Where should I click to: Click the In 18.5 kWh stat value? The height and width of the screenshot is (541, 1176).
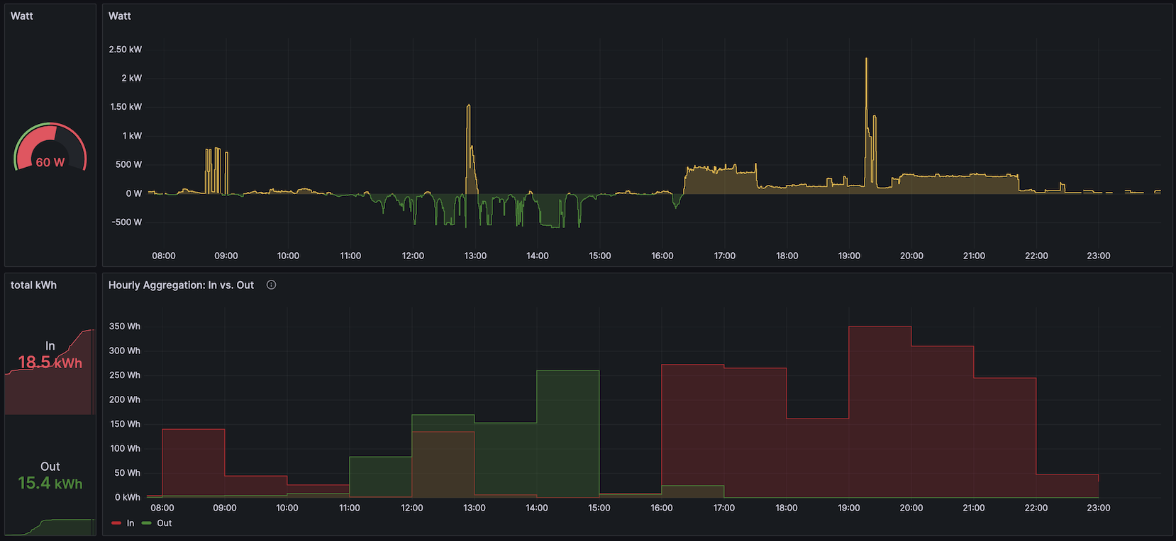coord(50,363)
